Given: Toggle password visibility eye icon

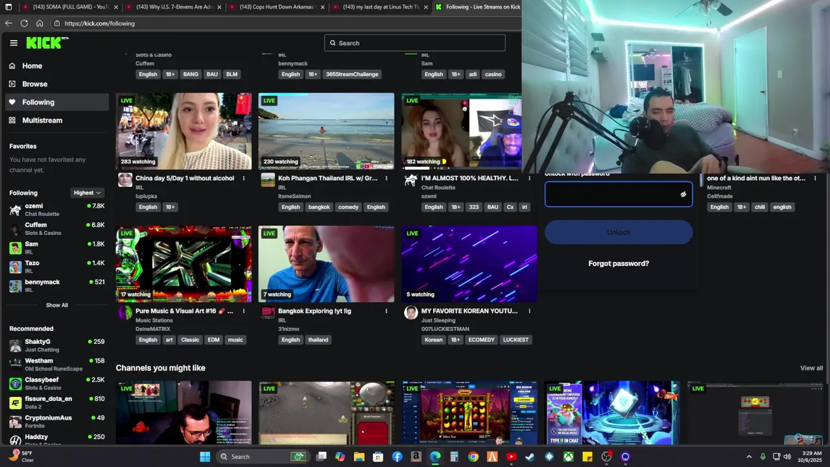Looking at the screenshot, I should [x=683, y=194].
